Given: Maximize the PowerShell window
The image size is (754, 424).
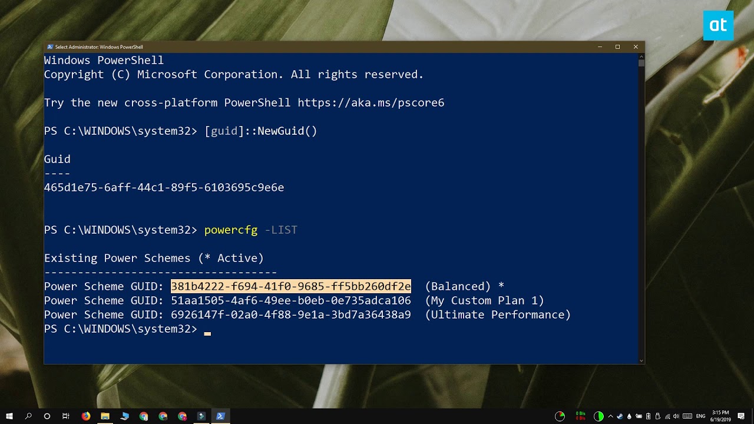Looking at the screenshot, I should click(617, 47).
